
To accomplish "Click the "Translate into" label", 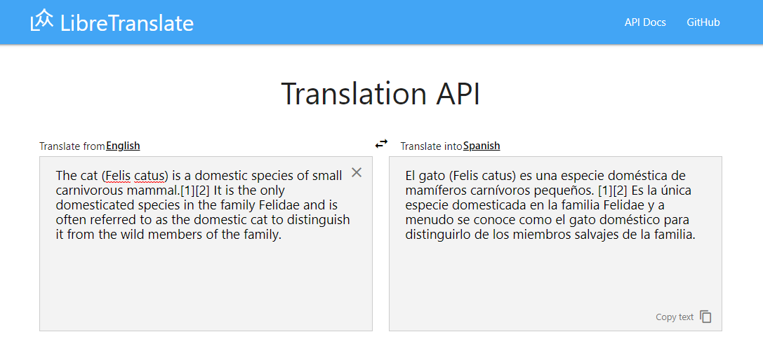I will point(431,146).
